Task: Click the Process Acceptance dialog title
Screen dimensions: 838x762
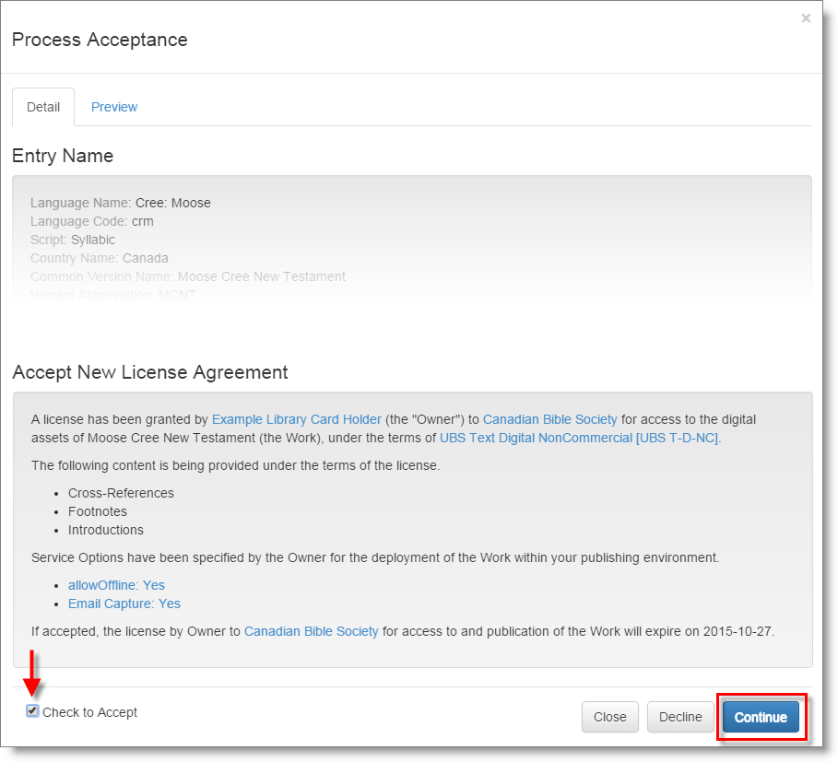Action: [99, 40]
